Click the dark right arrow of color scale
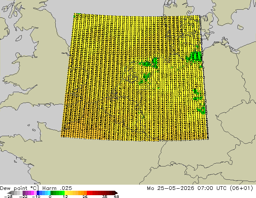Screen dimensions: 256x198 click(x=116, y=193)
